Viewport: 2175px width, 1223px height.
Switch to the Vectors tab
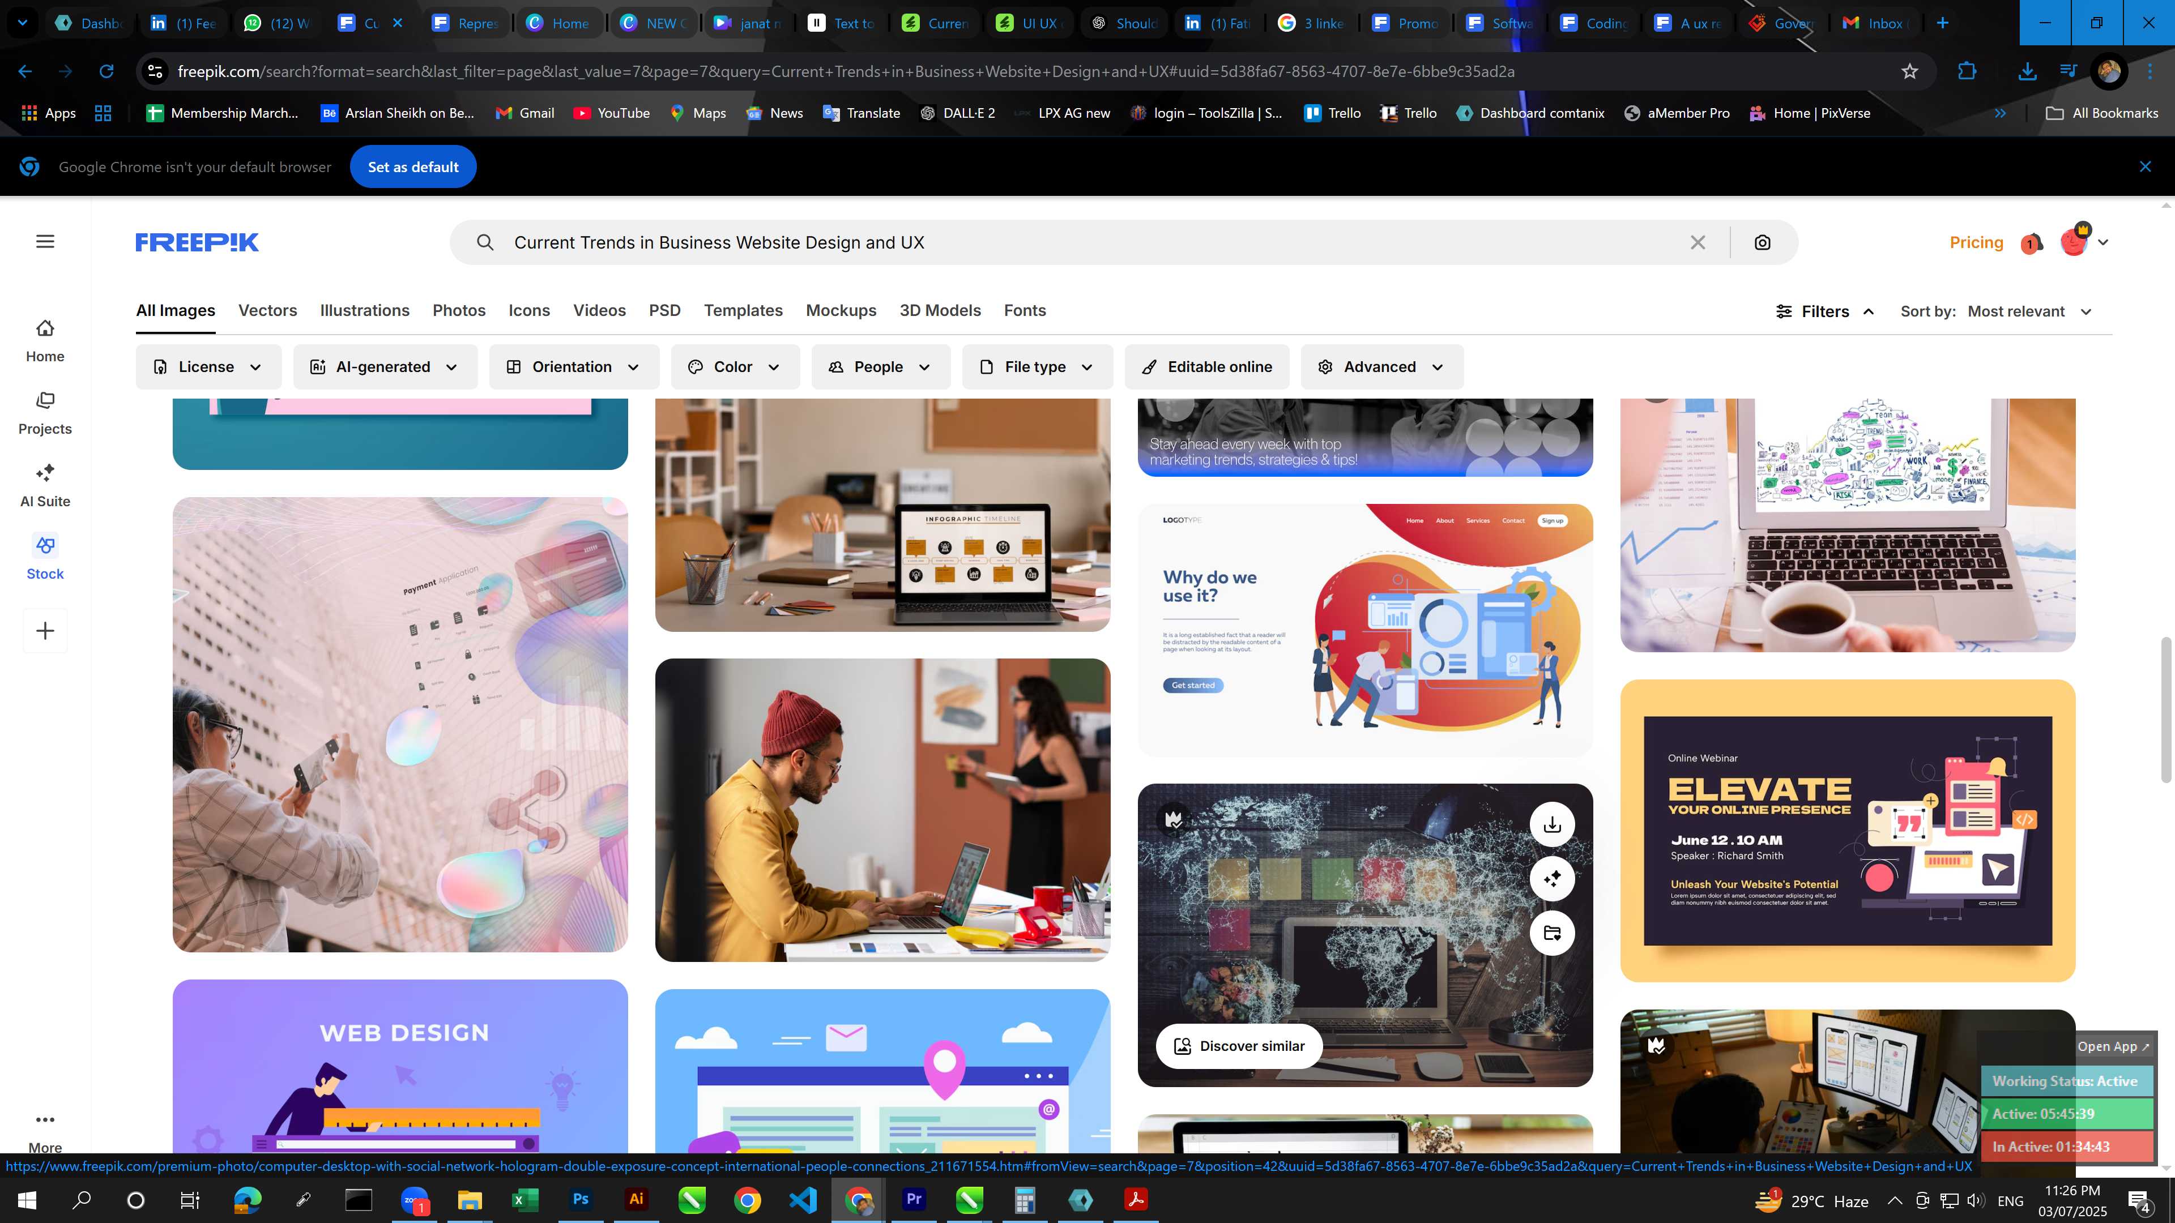tap(268, 311)
